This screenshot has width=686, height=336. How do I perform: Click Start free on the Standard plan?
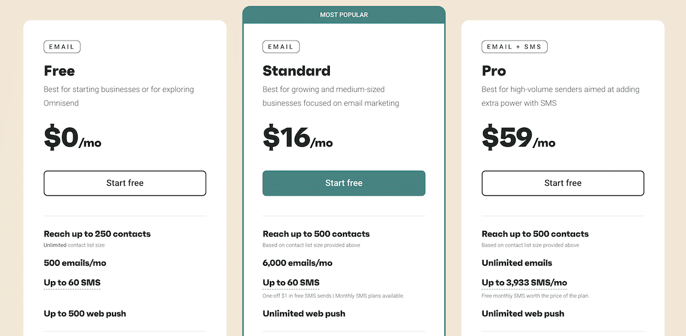click(344, 183)
